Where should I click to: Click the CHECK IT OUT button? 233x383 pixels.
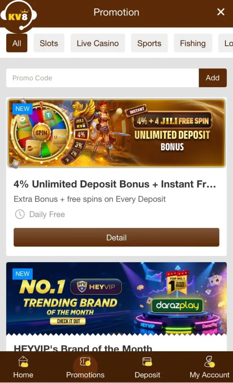click(68, 321)
